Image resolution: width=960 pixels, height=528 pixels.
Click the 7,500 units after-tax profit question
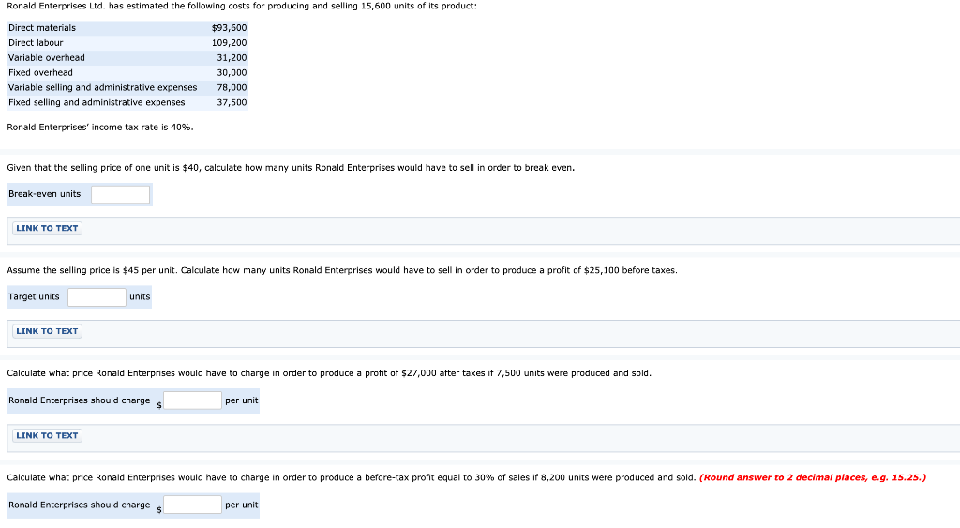[x=329, y=373]
